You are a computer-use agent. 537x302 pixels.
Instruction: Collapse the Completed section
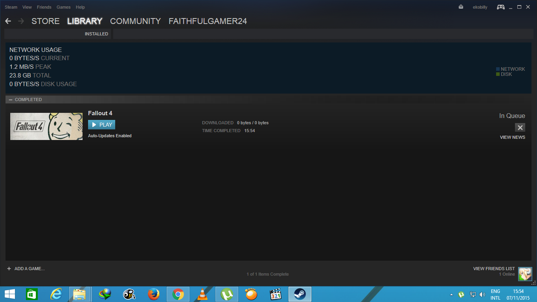(11, 99)
